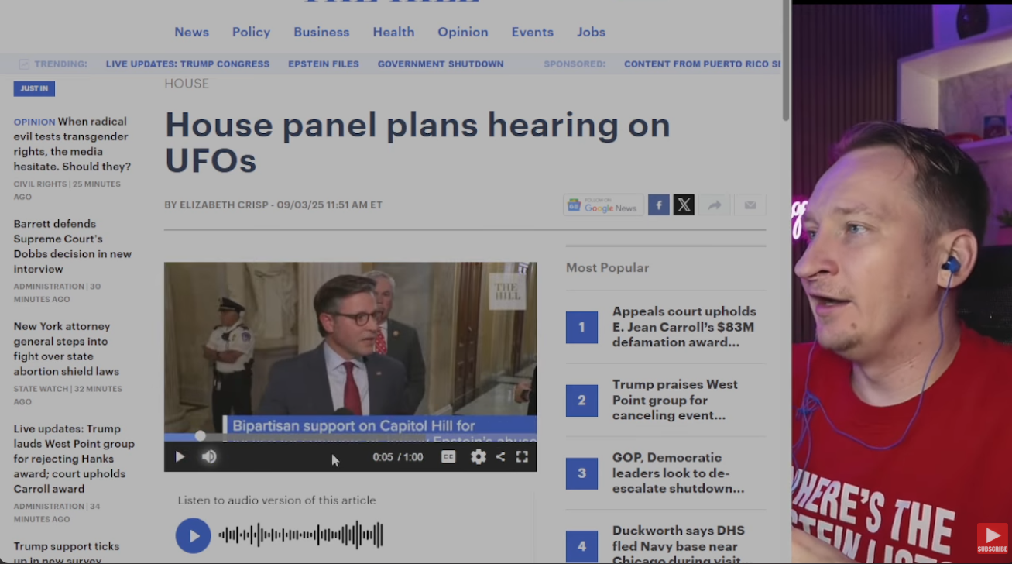1012x564 pixels.
Task: Share article on Facebook
Action: pyautogui.click(x=658, y=205)
